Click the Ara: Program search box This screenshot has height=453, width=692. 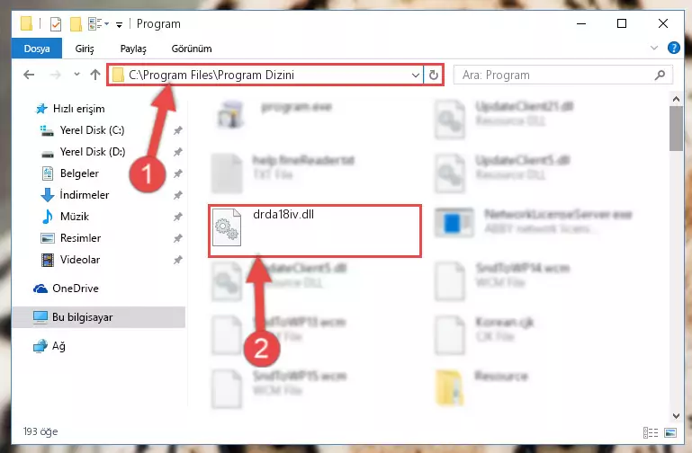[x=555, y=75]
